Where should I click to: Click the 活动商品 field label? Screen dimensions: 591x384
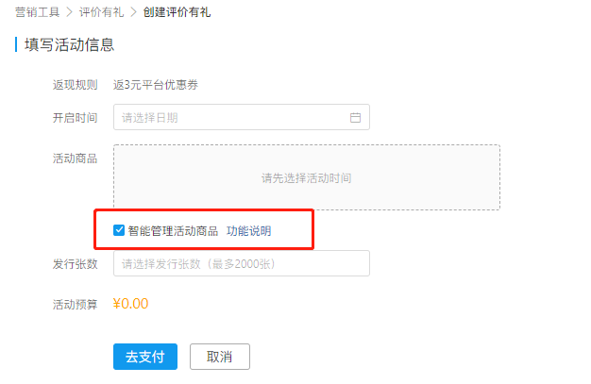pos(75,159)
